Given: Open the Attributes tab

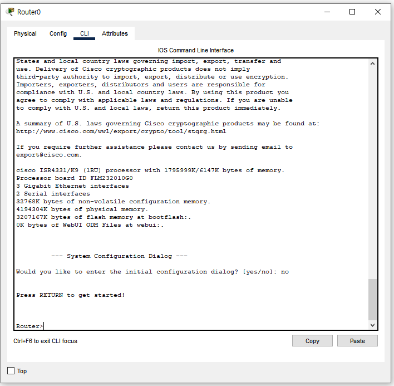Looking at the screenshot, I should [x=115, y=33].
